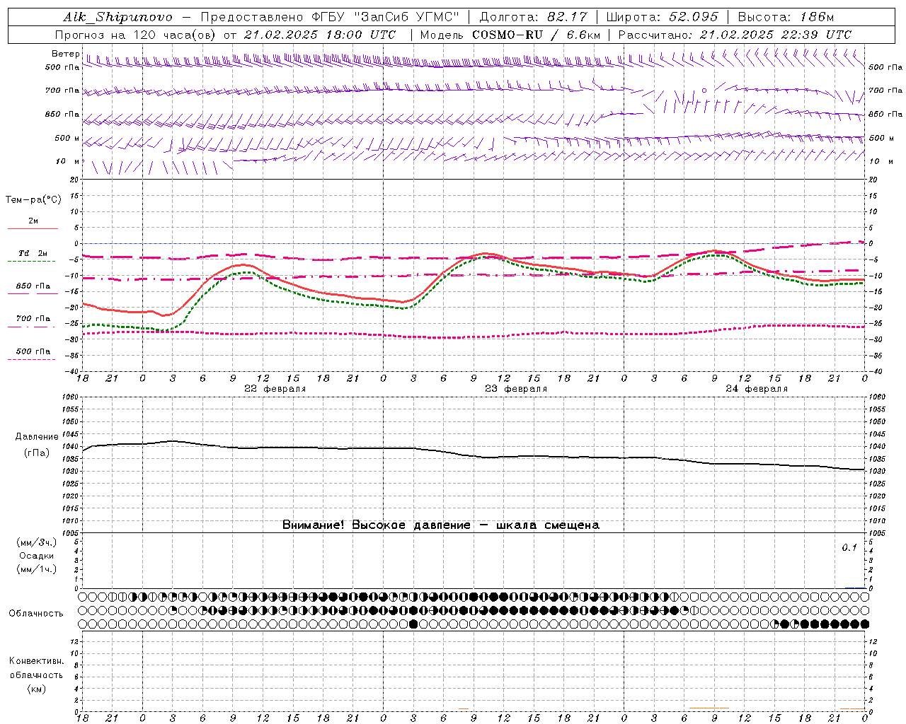Click the '22 февраля' date label
The height and width of the screenshot is (724, 906).
275,389
